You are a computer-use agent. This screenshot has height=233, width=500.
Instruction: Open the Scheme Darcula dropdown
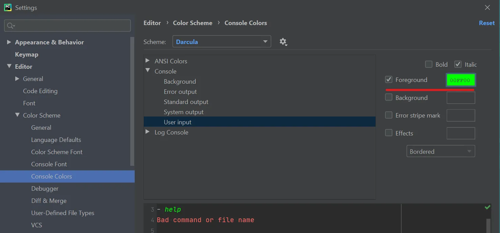click(x=222, y=42)
